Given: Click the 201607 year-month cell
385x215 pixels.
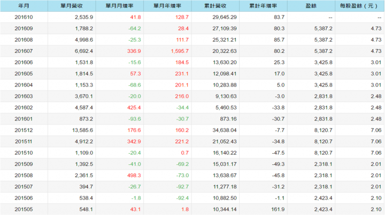Looking at the screenshot, I should (x=24, y=51).
